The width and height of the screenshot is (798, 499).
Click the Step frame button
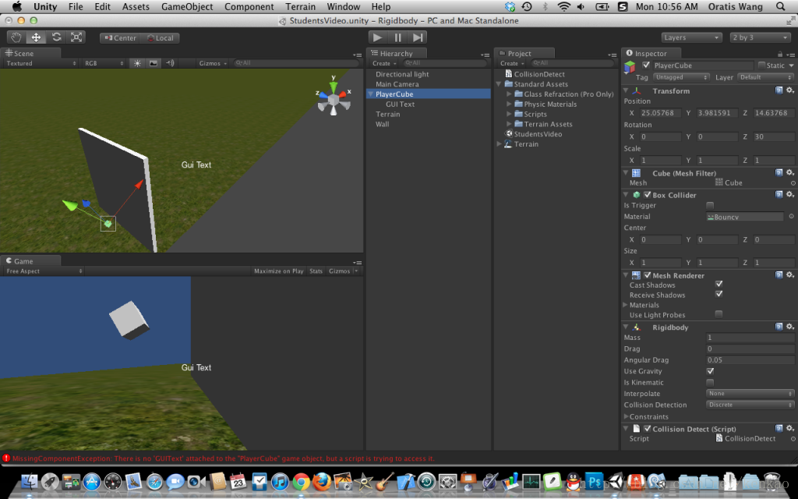418,37
